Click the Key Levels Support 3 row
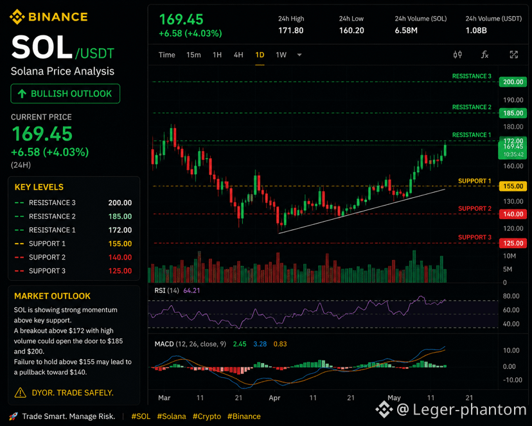 (x=73, y=271)
